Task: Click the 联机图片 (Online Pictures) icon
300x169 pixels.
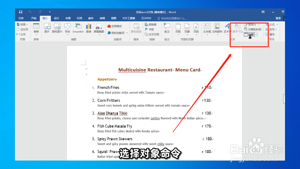Action: pos(57,28)
